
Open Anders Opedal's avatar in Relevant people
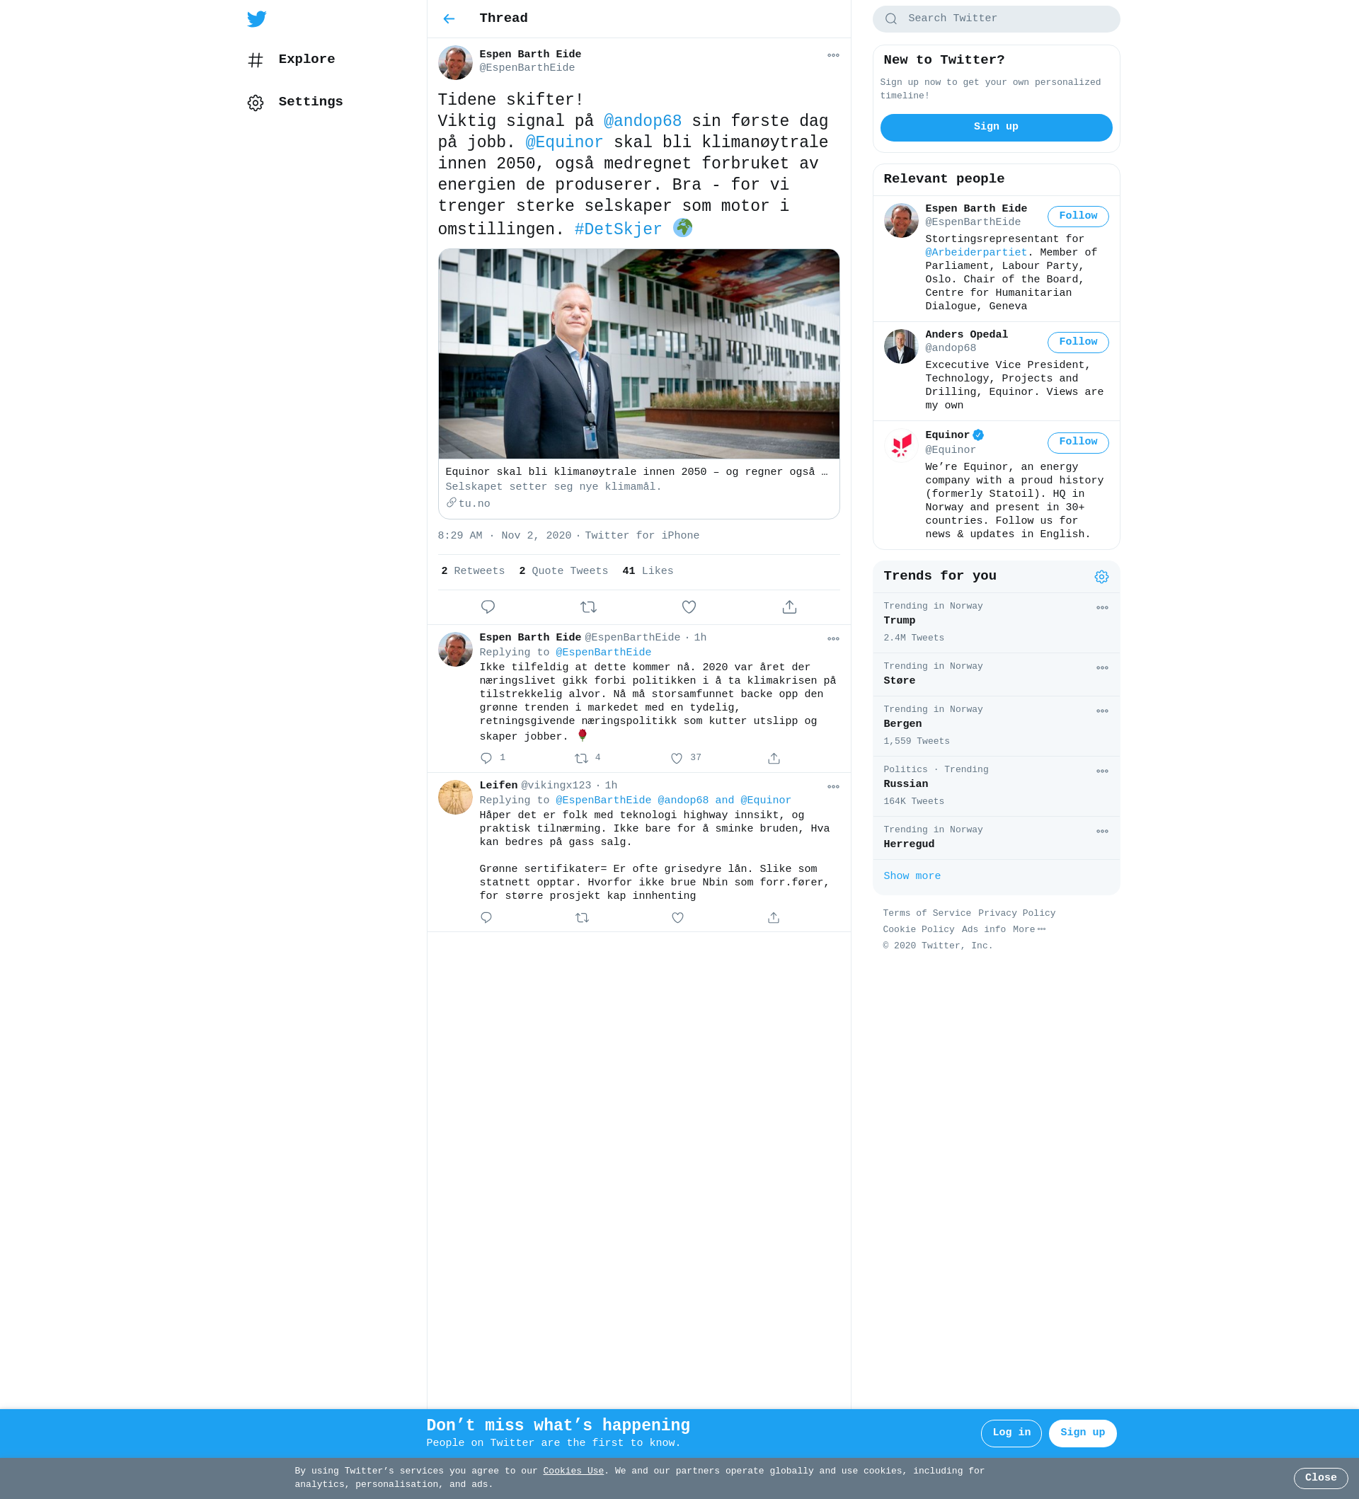pyautogui.click(x=901, y=347)
